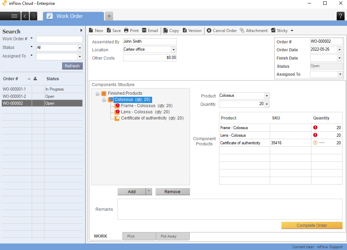Open the order's Assigned To dropdown
Screen dimensions: 347x250
click(x=340, y=74)
